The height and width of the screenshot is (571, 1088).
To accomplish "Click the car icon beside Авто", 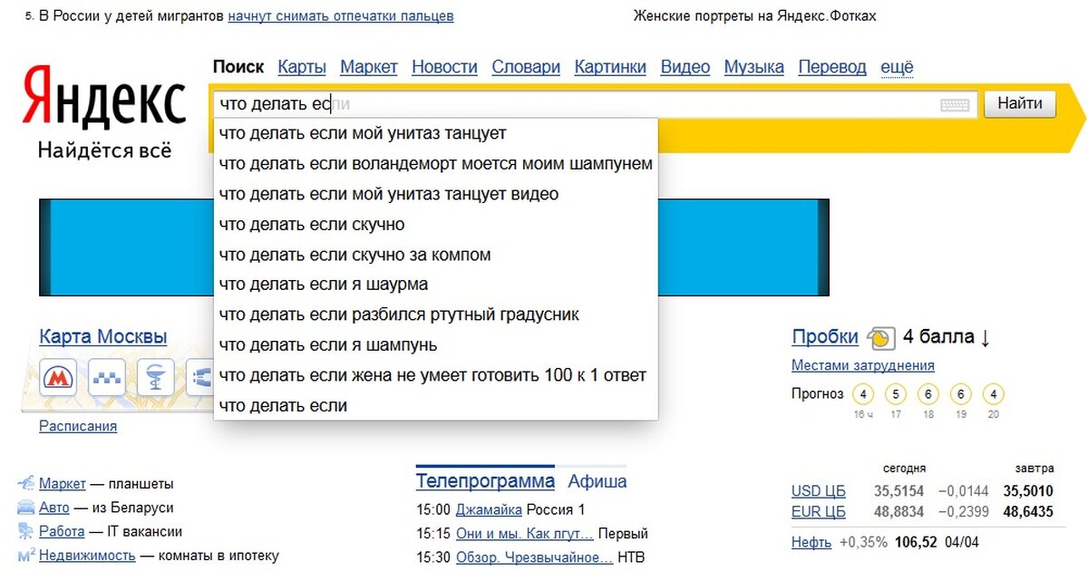I will [x=25, y=508].
